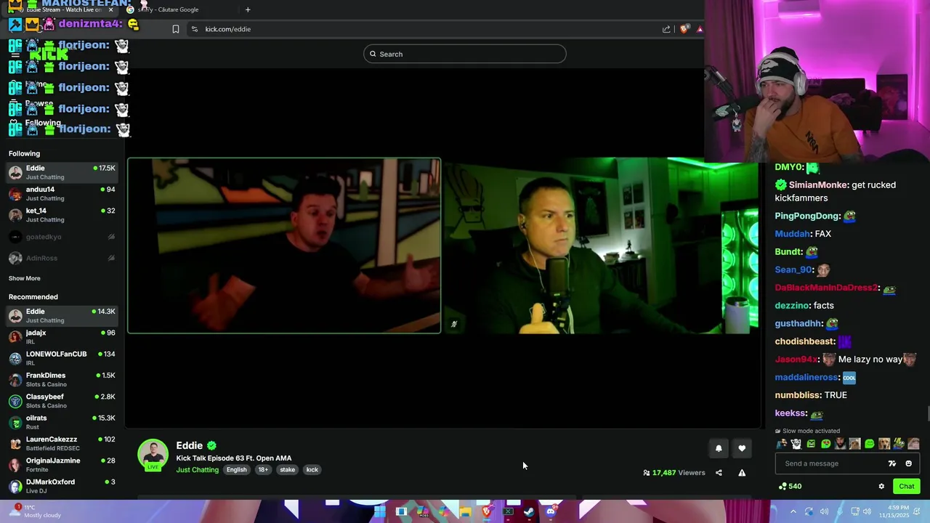Click the Search field on Kick
This screenshot has height=523, width=930.
464,54
